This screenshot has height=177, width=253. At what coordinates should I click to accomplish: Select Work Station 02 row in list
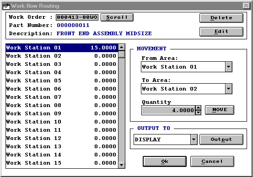(62, 56)
